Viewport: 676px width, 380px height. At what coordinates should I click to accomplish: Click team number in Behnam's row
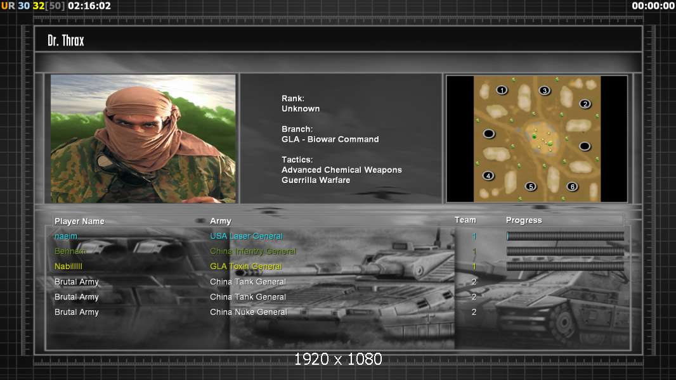pos(474,251)
